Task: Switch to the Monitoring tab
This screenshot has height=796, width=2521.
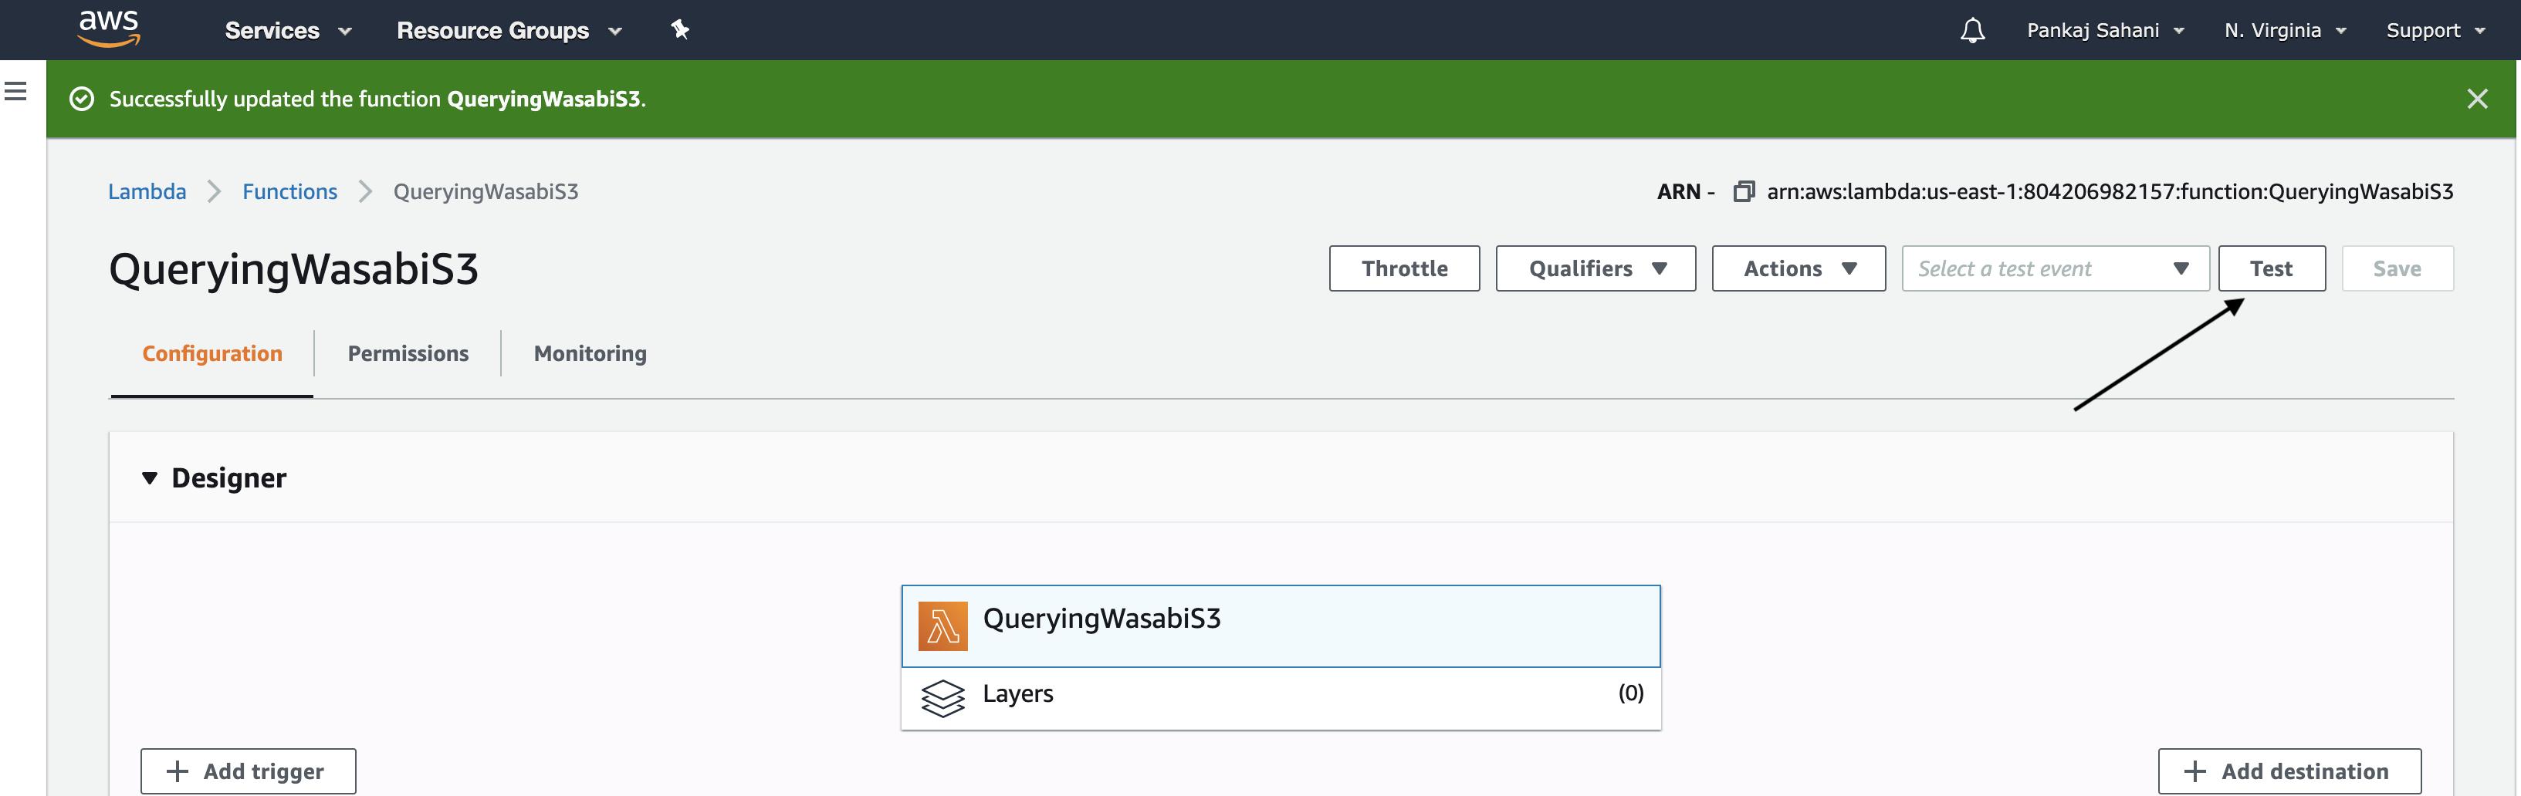Action: pyautogui.click(x=590, y=354)
